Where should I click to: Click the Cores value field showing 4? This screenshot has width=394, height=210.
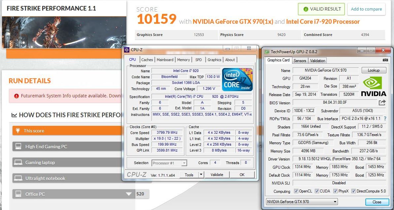coord(215,163)
